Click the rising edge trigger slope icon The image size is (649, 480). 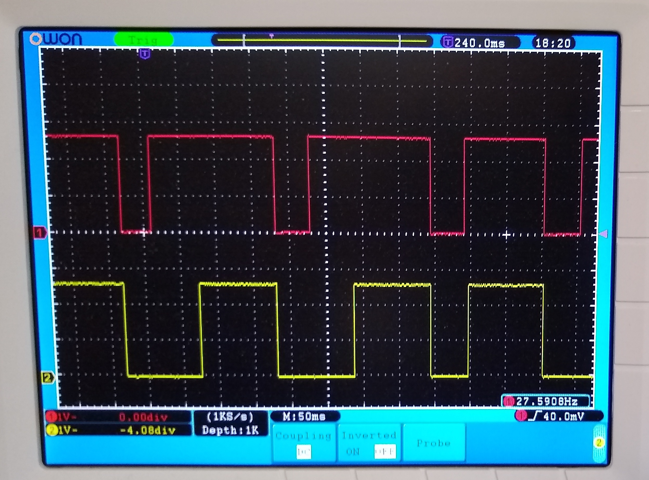tap(535, 416)
